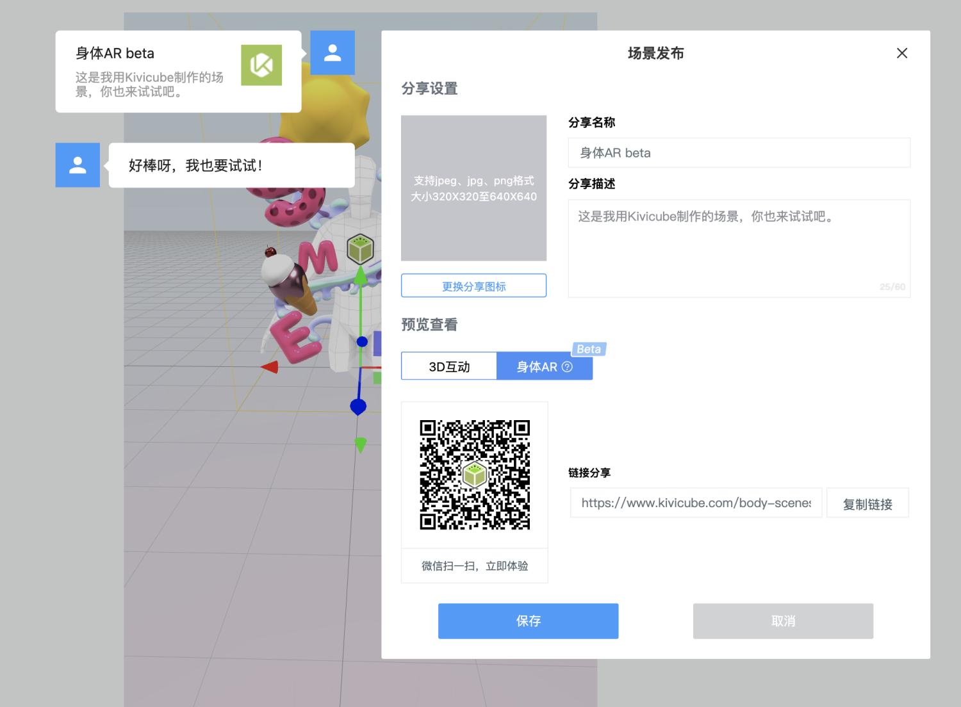Cancel publishing with the 取消 button
This screenshot has height=707, width=961.
[x=783, y=621]
